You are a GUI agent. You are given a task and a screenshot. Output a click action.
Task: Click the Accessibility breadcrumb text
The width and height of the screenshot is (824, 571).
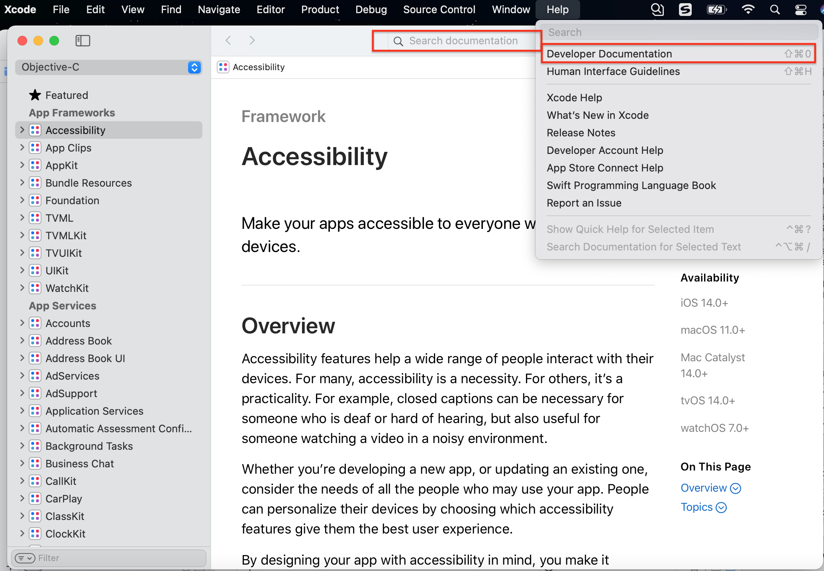coord(259,67)
